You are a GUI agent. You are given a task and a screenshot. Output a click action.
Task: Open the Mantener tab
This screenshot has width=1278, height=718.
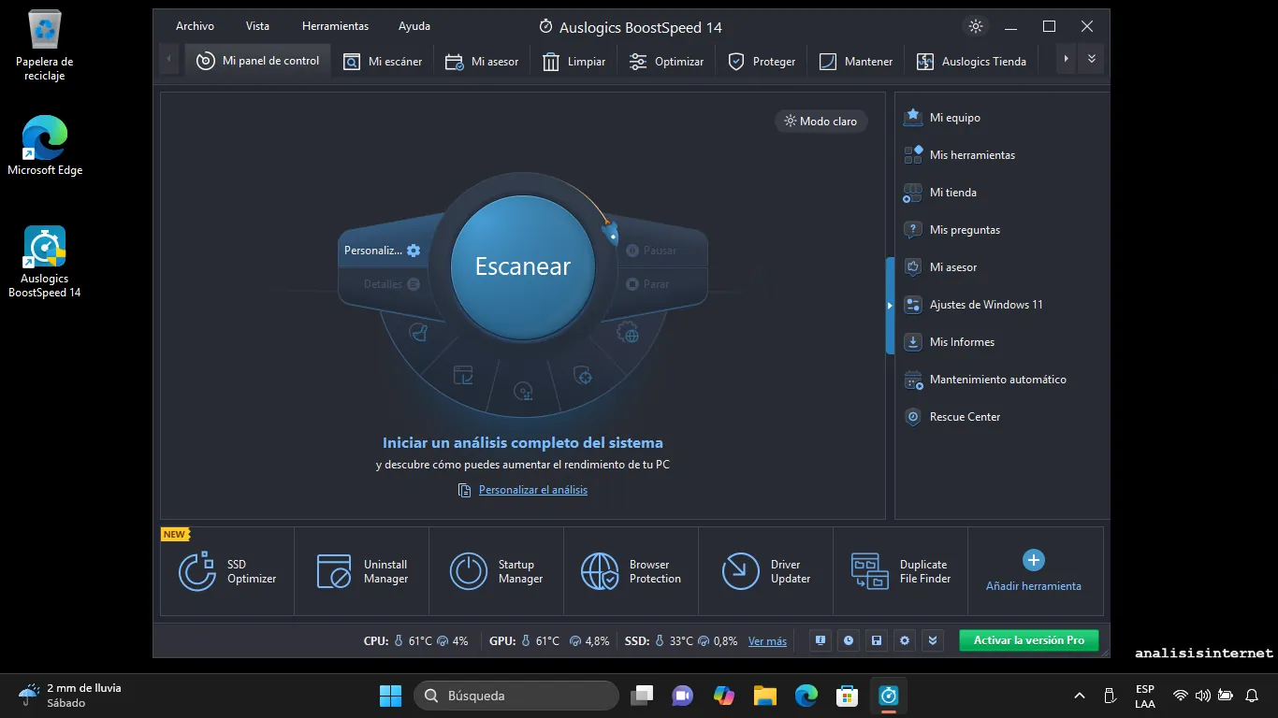click(856, 61)
